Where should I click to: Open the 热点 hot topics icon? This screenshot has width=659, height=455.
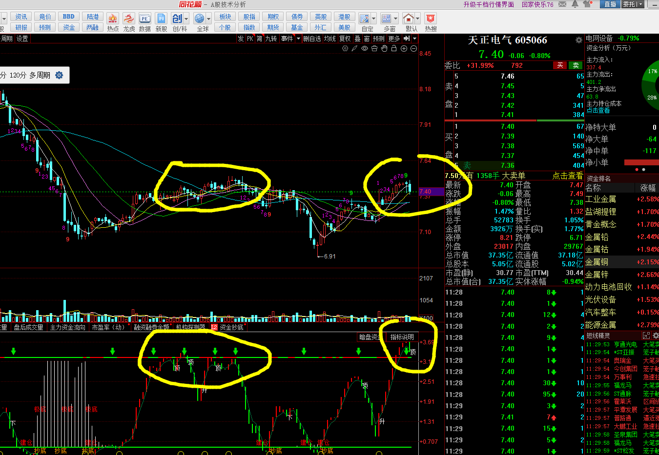point(113,19)
